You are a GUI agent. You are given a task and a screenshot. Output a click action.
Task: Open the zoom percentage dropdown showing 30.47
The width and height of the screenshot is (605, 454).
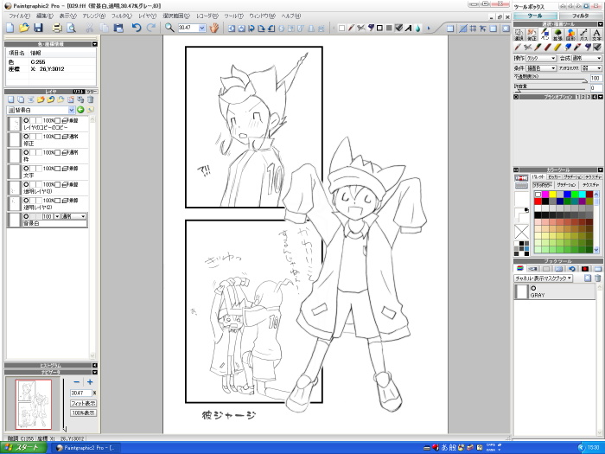click(202, 28)
